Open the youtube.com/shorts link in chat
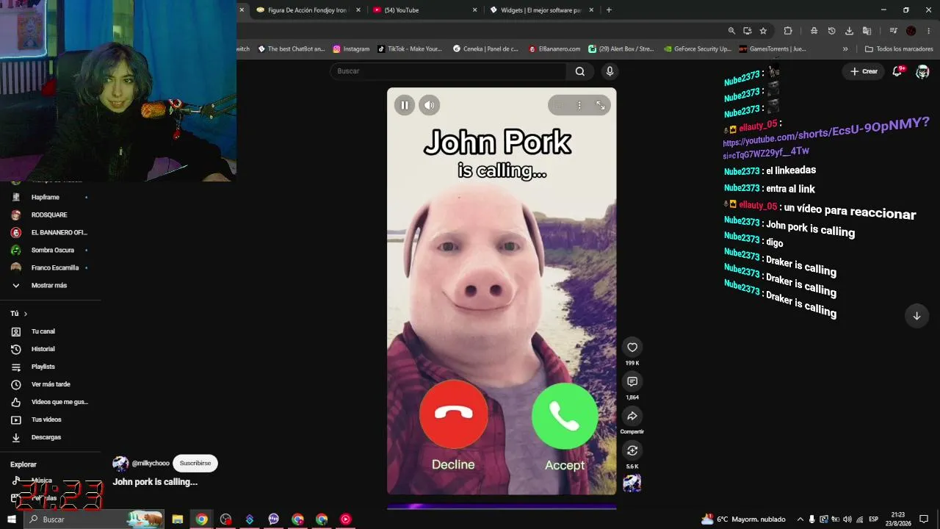Image resolution: width=940 pixels, height=529 pixels. pos(826,138)
